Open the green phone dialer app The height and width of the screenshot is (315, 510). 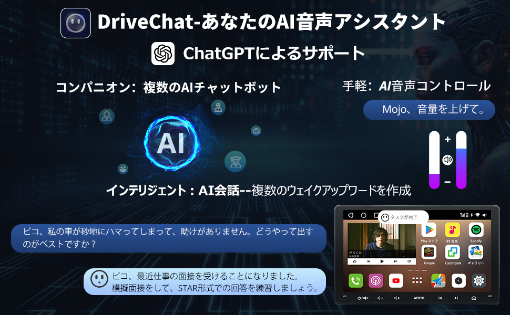356,280
